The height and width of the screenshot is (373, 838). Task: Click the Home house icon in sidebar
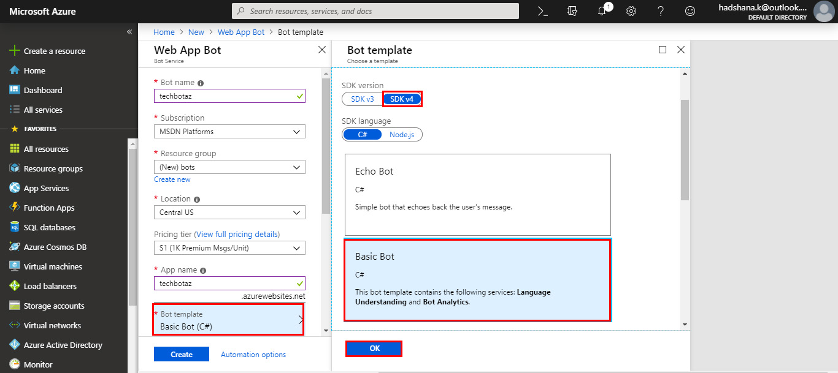[15, 70]
